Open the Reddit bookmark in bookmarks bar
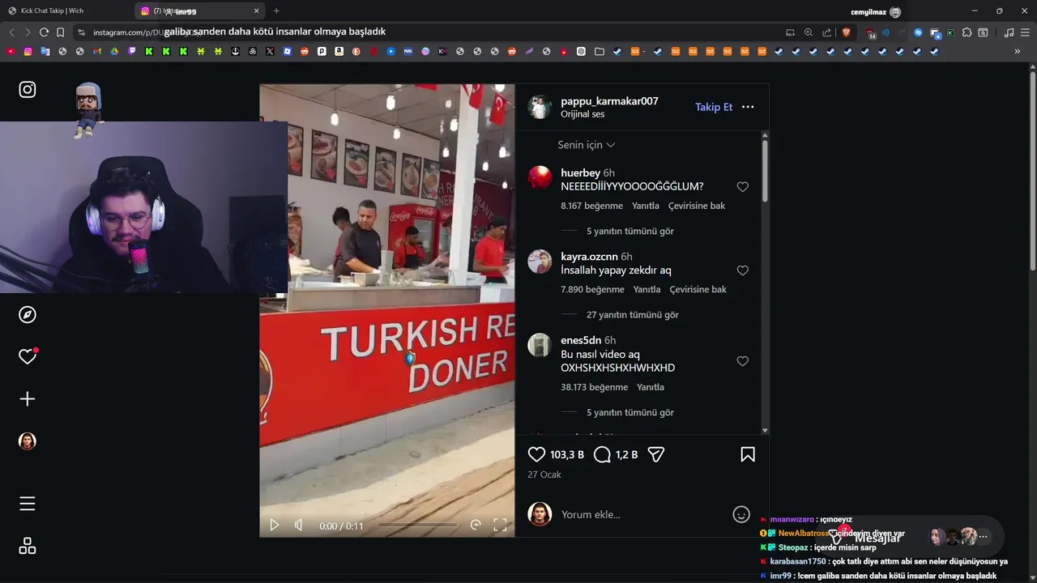1037x583 pixels. 305,51
